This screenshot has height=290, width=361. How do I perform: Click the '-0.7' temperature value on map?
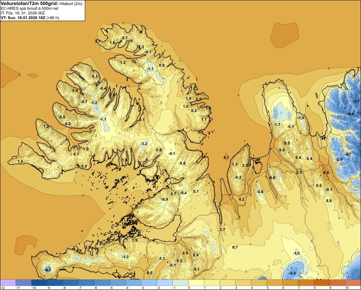[84, 102]
